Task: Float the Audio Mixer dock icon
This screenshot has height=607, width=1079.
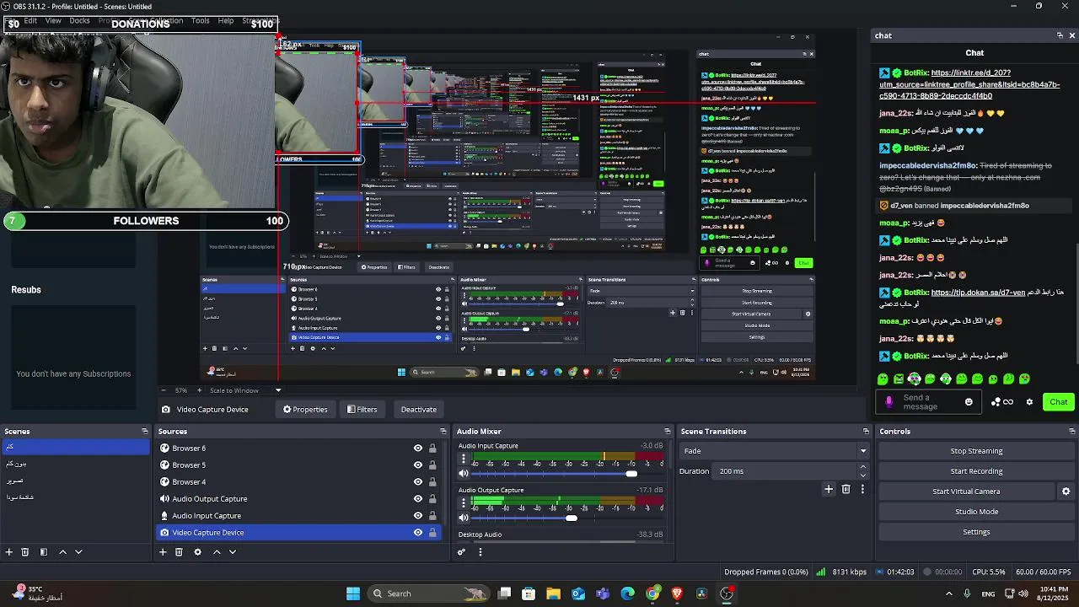Action: tap(668, 432)
